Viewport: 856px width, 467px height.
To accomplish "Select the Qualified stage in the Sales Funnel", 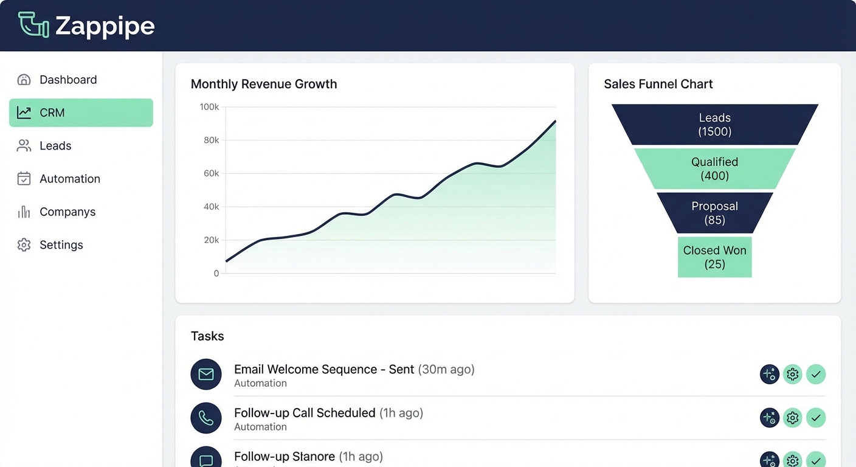I will click(x=714, y=168).
